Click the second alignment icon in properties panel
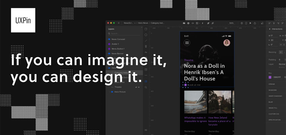The height and width of the screenshot is (135, 286). [x=274, y=23]
